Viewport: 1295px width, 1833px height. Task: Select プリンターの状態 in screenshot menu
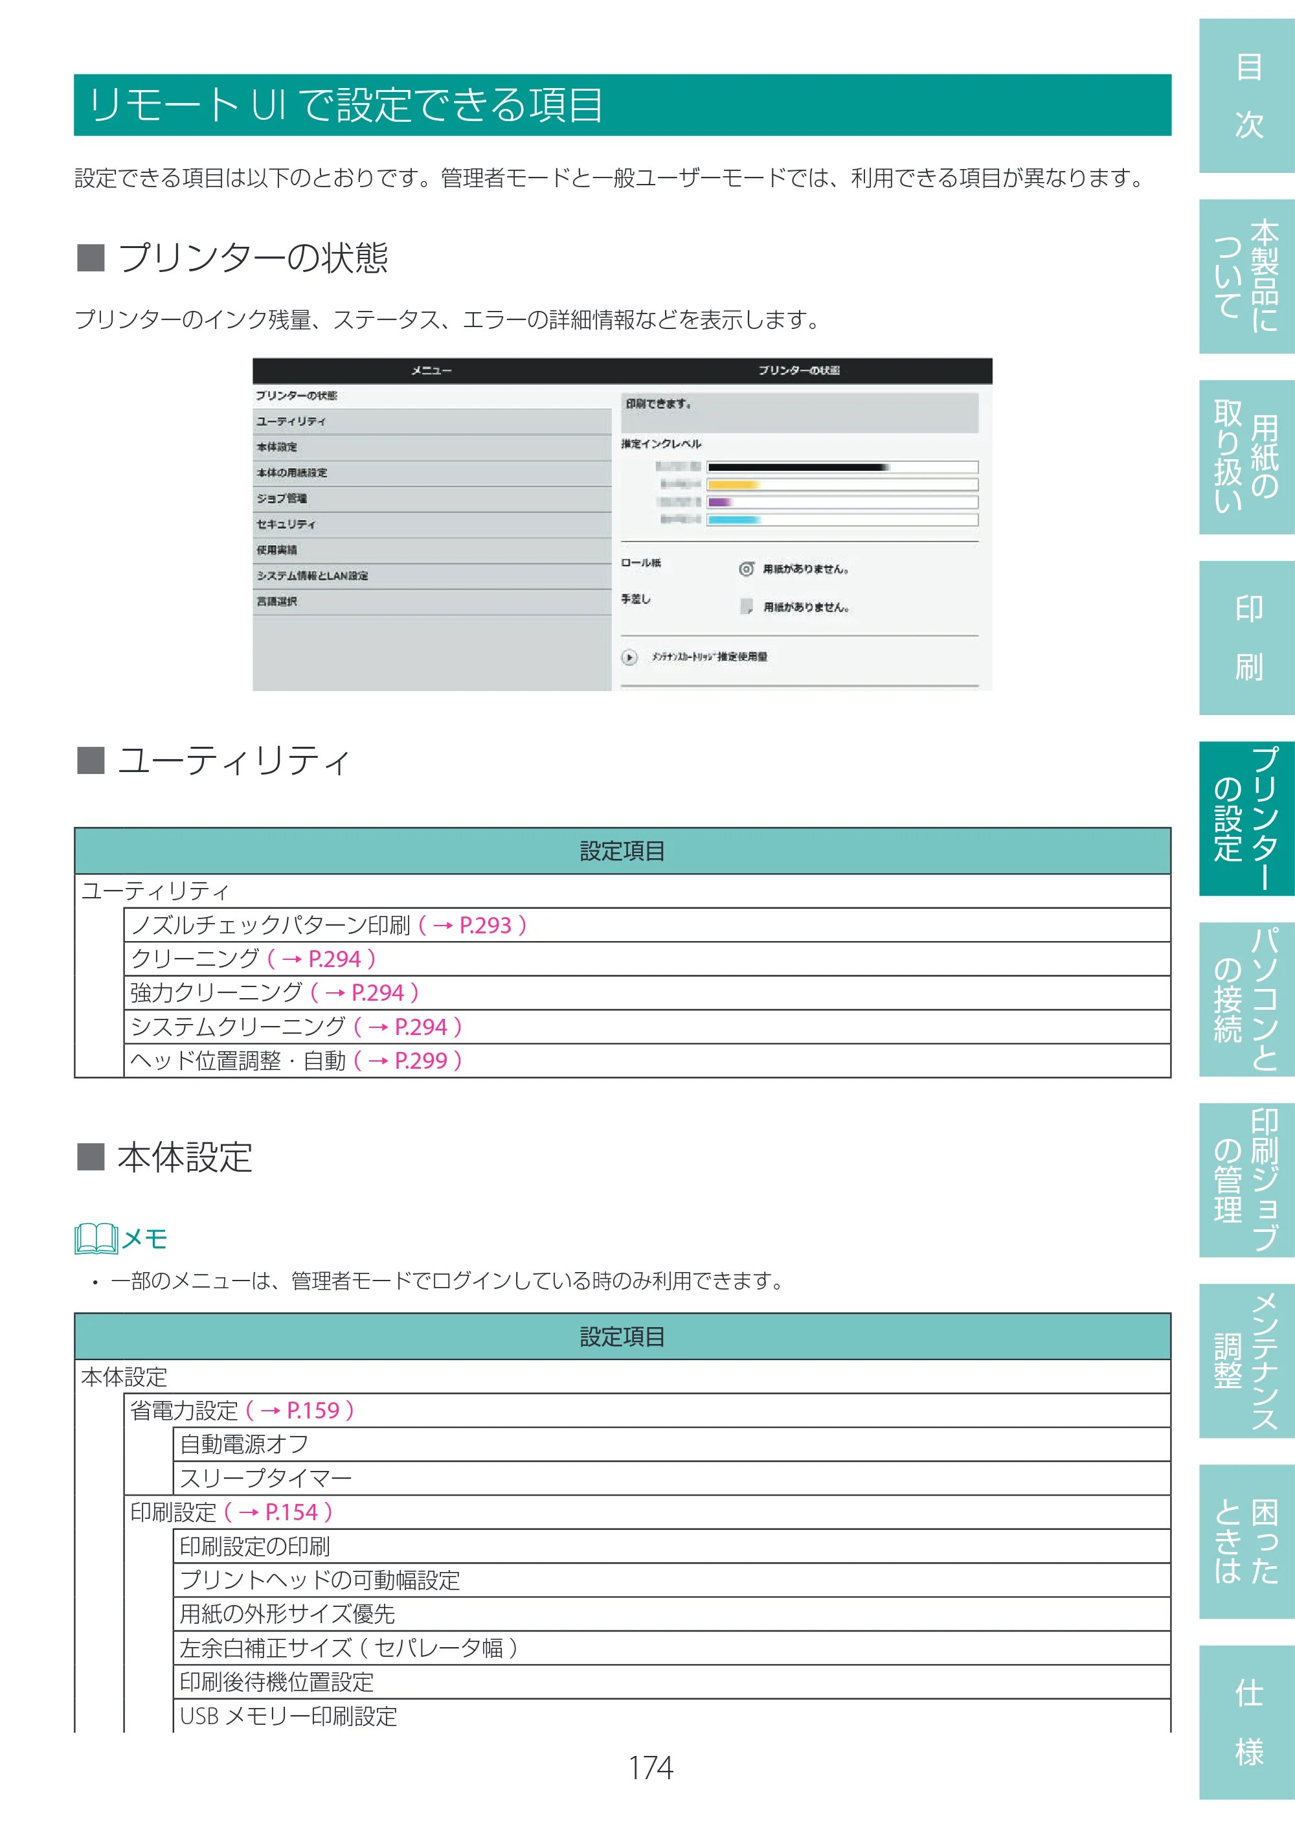432,396
